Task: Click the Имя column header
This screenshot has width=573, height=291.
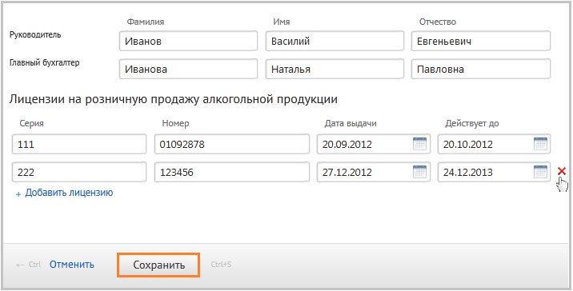Action: [282, 22]
